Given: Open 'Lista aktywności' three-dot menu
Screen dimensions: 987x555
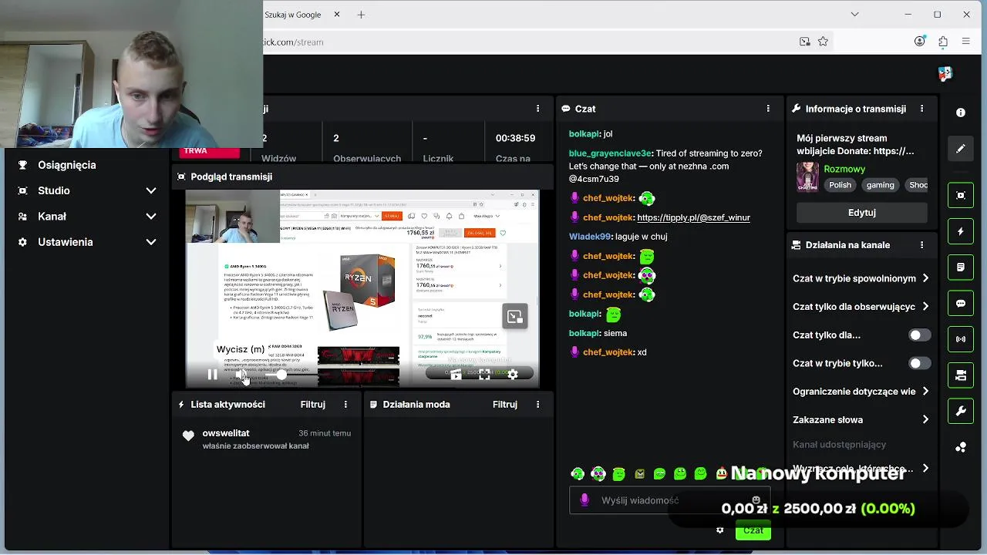Looking at the screenshot, I should point(345,404).
